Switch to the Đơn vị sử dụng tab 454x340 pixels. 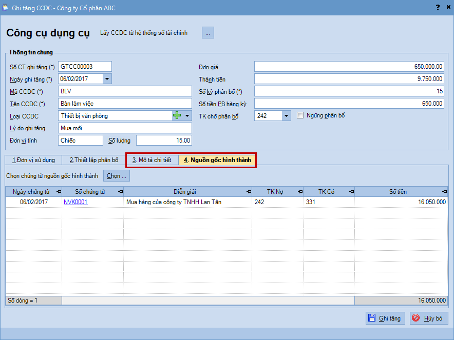(x=33, y=160)
